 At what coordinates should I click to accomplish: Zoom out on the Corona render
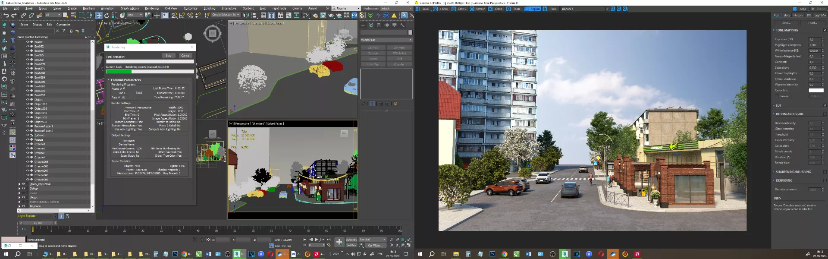coord(619,9)
